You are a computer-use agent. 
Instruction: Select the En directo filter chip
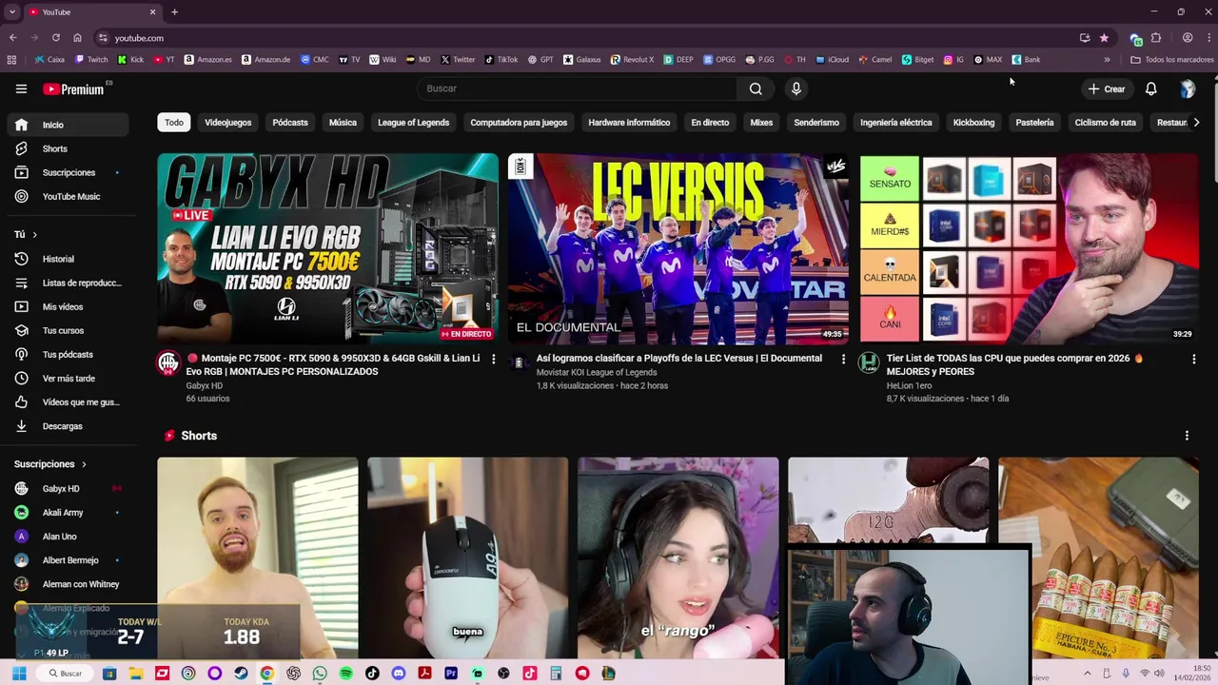pyautogui.click(x=710, y=123)
